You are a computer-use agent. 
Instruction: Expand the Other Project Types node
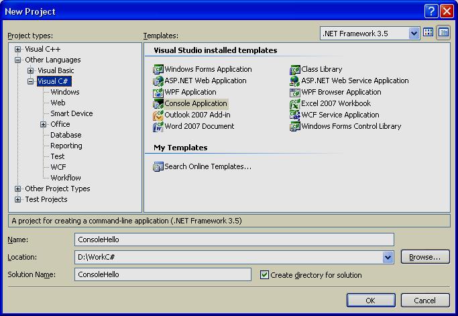[x=18, y=189]
